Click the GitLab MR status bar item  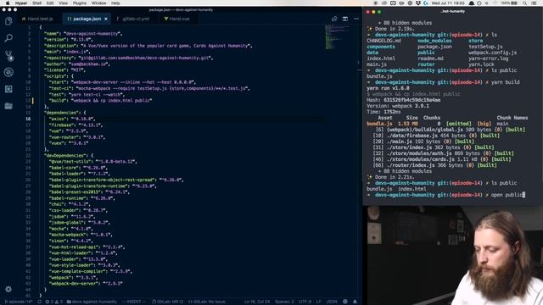click(168, 302)
